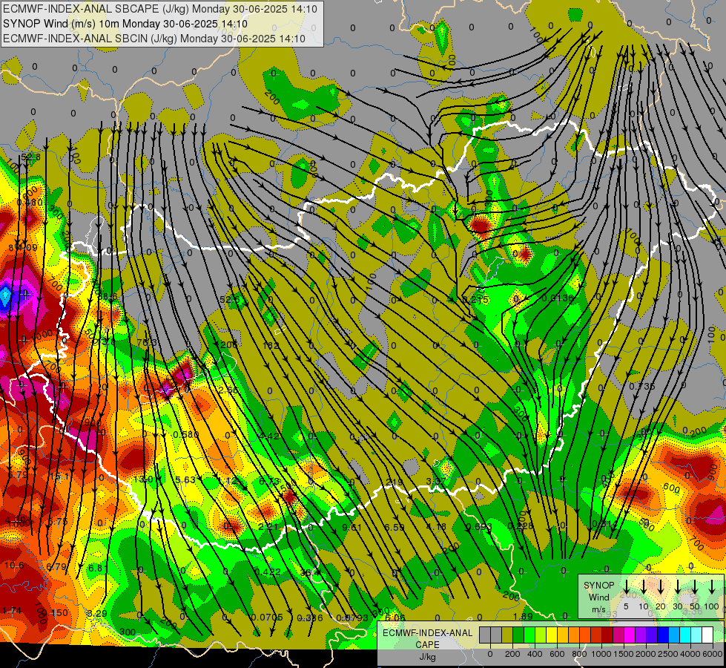The image size is (726, 668).
Task: Click the 0.295 value on the map
Action: coord(475,299)
